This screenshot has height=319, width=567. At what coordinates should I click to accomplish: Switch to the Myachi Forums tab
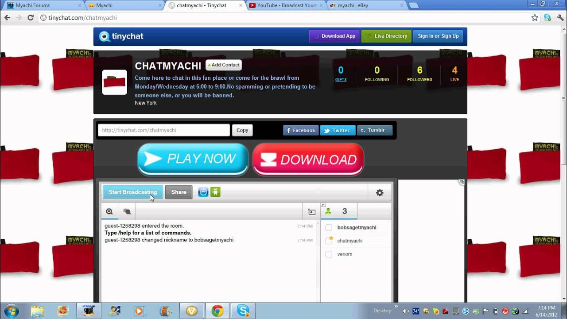click(x=44, y=5)
